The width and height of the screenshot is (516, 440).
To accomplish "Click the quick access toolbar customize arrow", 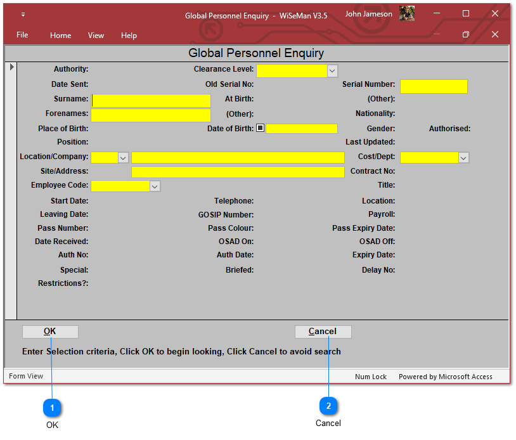I will (23, 15).
